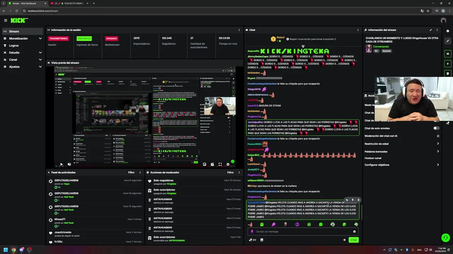Delete the highlighted Canuto147258 chat message
Image resolution: width=453 pixels, height=254 pixels.
click(358, 200)
